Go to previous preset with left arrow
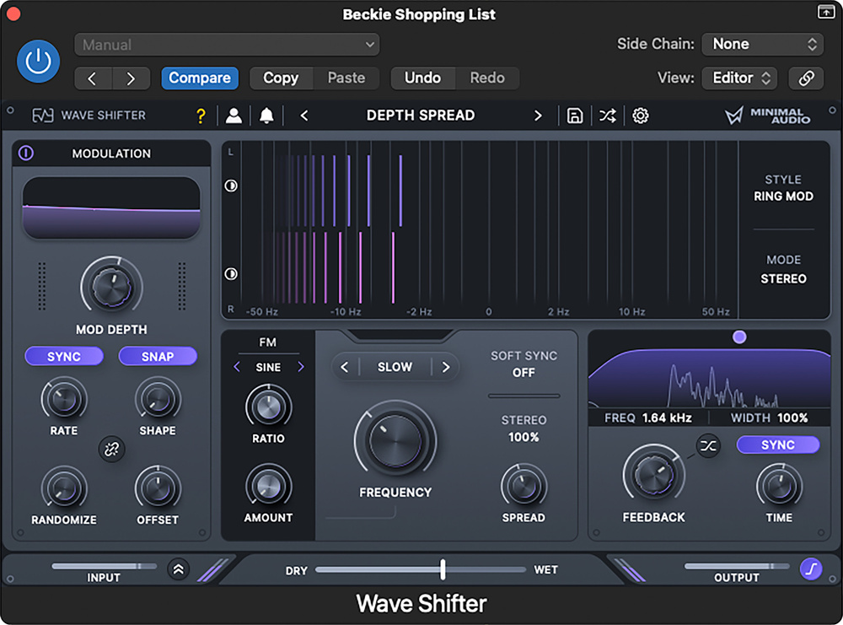The image size is (843, 625). pyautogui.click(x=93, y=78)
